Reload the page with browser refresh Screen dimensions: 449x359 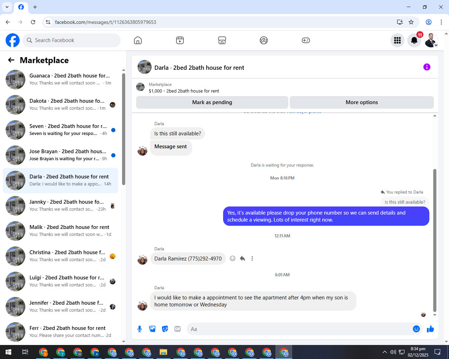[33, 22]
